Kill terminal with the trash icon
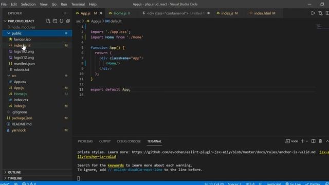This screenshot has height=185, width=329. (320, 141)
